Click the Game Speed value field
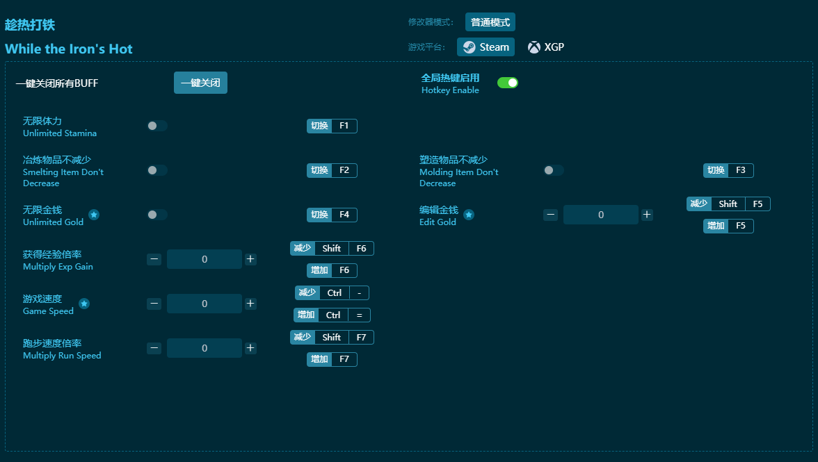 205,304
